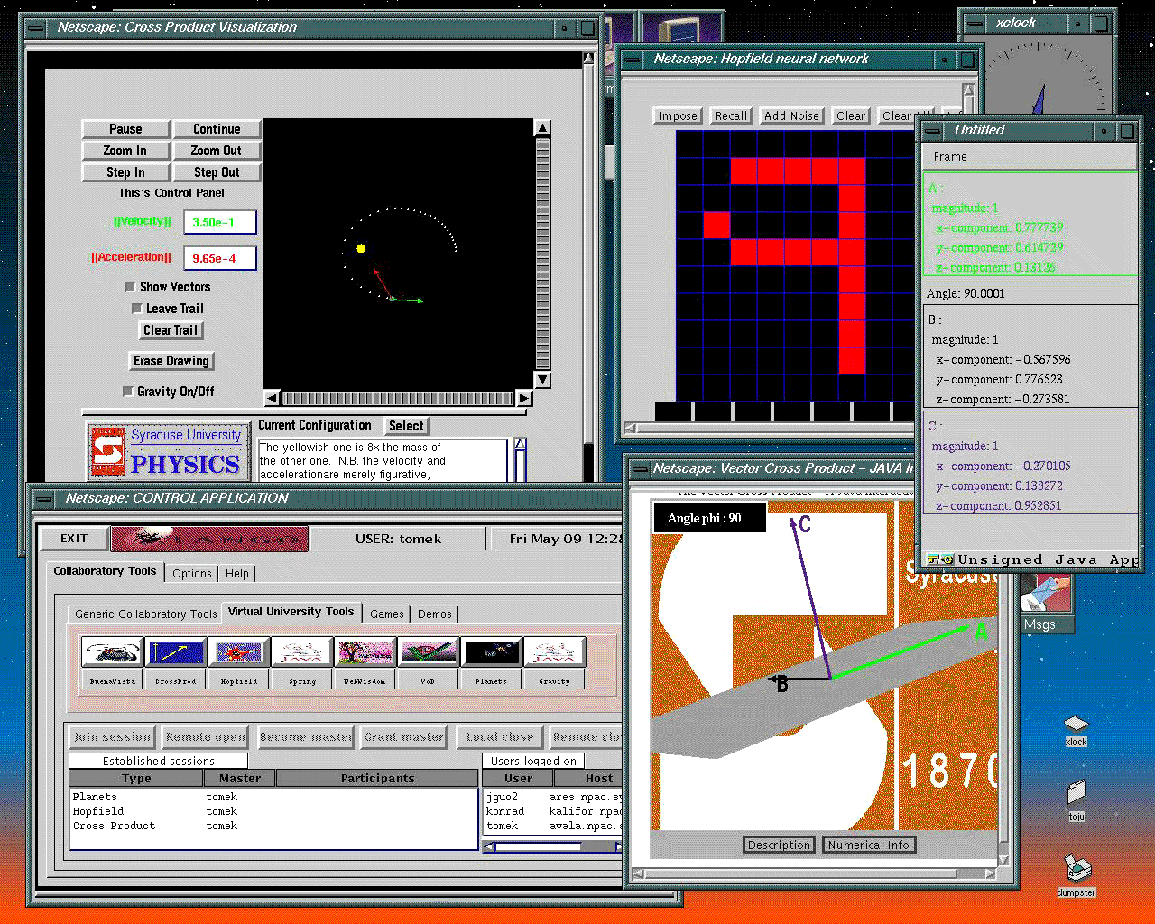Click the Grant master button
This screenshot has height=924, width=1155.
point(403,737)
